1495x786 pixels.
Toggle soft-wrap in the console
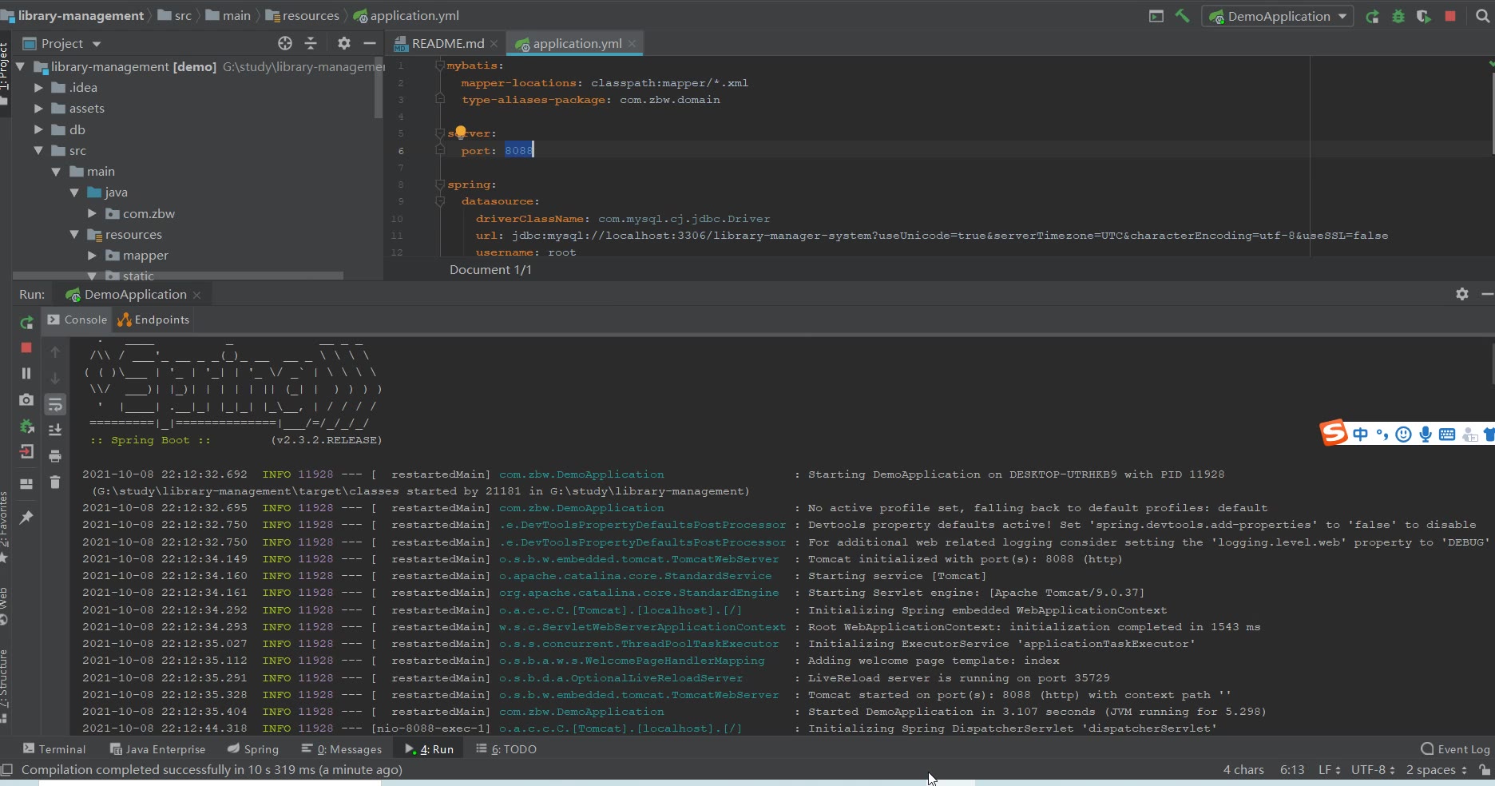(x=55, y=405)
